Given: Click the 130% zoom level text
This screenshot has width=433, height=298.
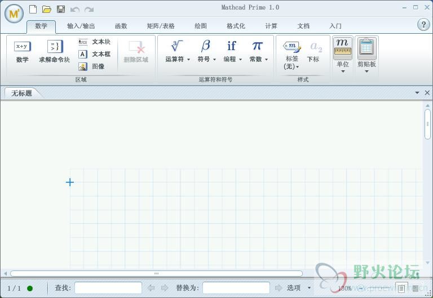Looking at the screenshot, I should pos(344,288).
